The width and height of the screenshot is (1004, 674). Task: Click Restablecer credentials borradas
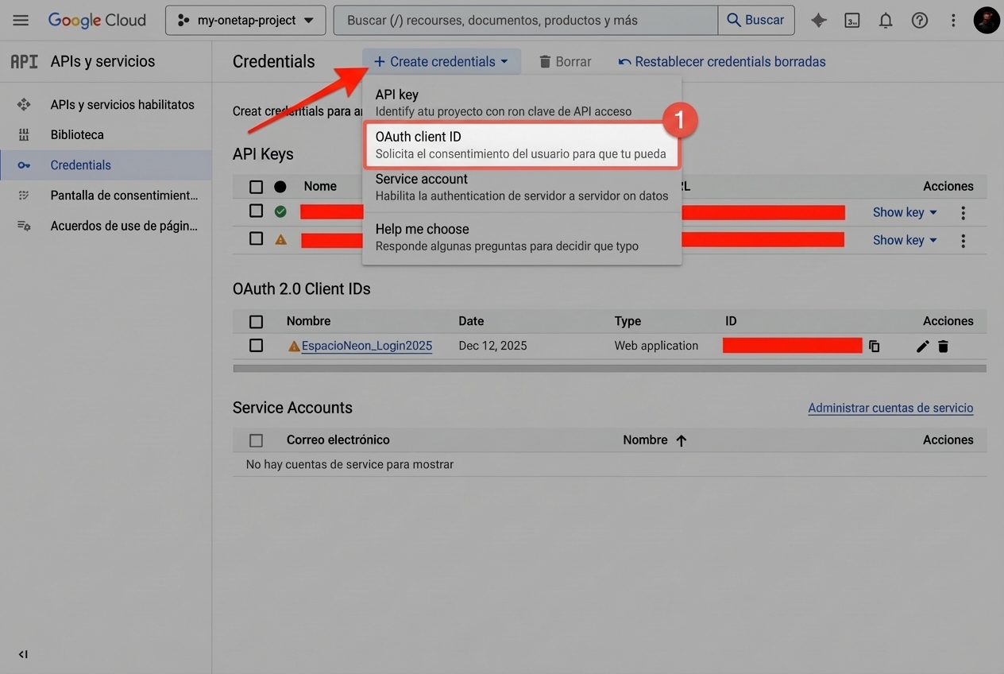click(722, 61)
